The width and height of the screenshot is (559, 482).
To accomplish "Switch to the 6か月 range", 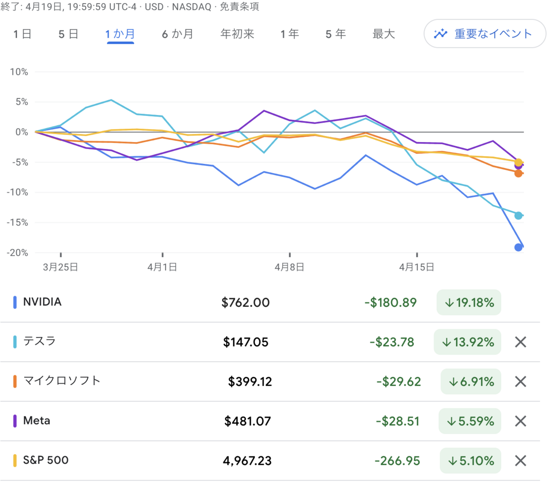I will 177,34.
